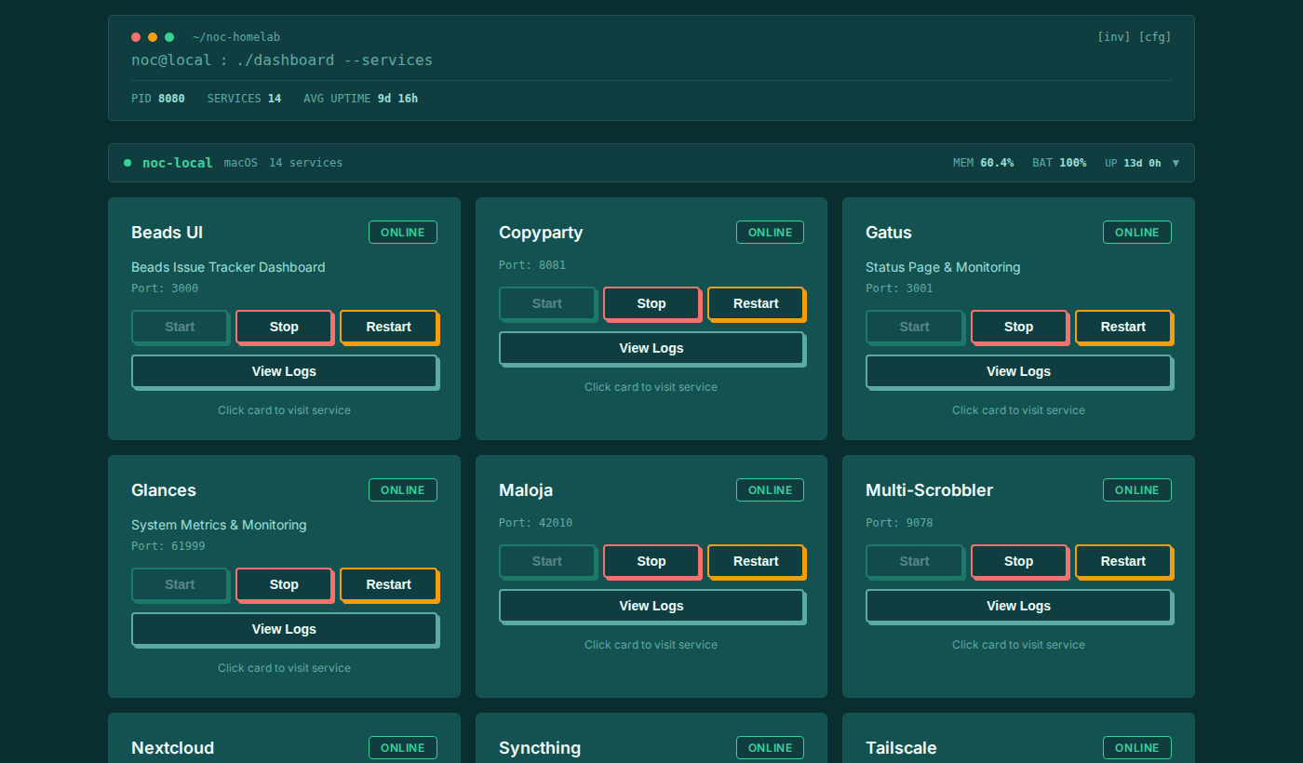Image resolution: width=1303 pixels, height=763 pixels.
Task: Open the [cfg] configuration panel
Action: click(x=1155, y=37)
